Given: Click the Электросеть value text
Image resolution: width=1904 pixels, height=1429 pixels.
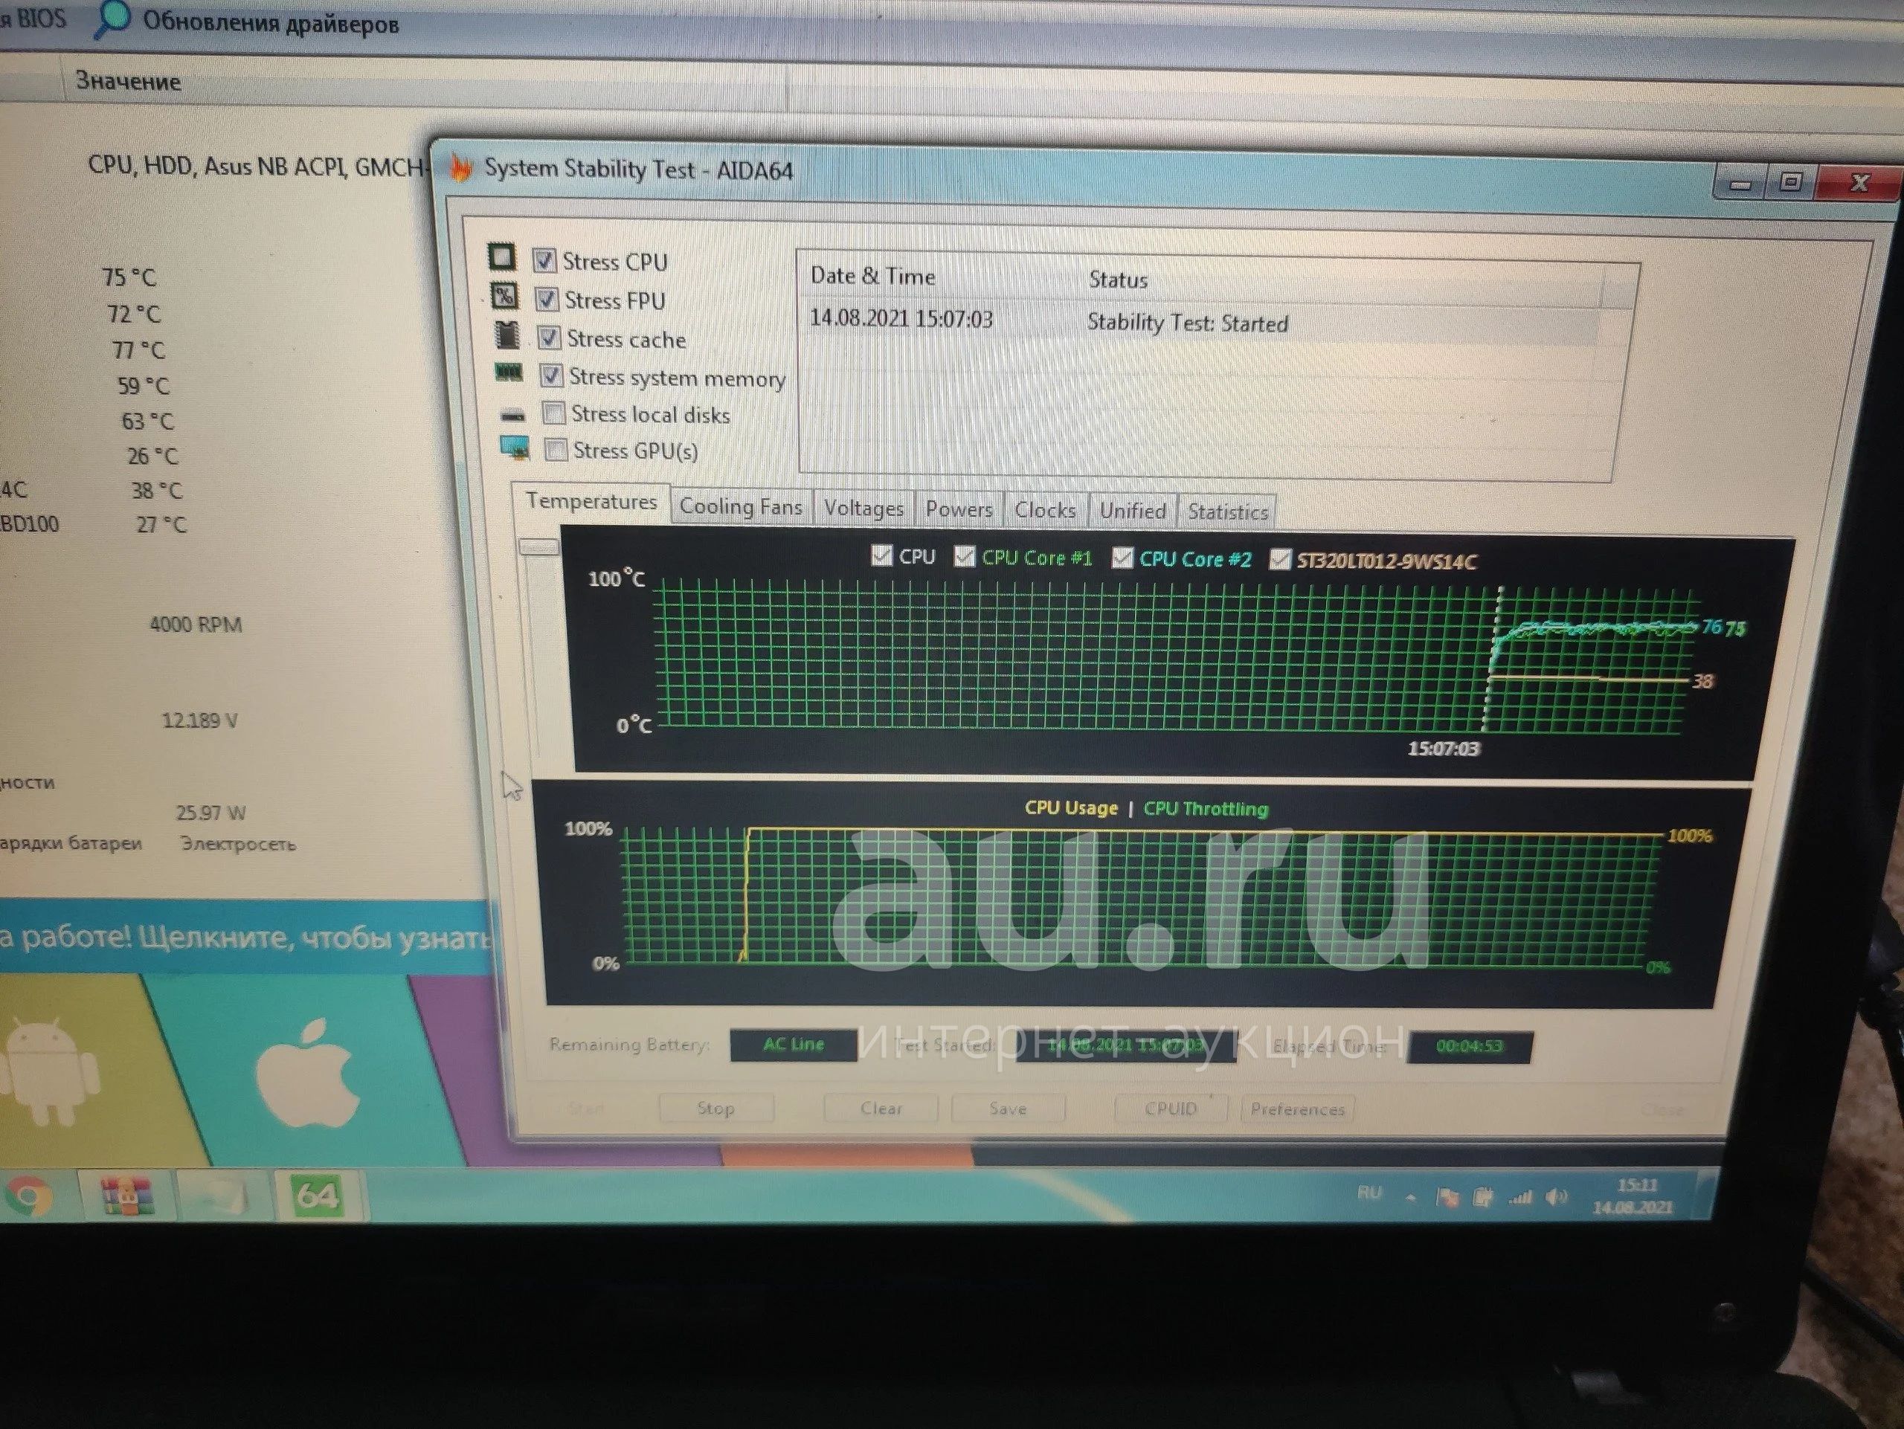Looking at the screenshot, I should pyautogui.click(x=237, y=844).
